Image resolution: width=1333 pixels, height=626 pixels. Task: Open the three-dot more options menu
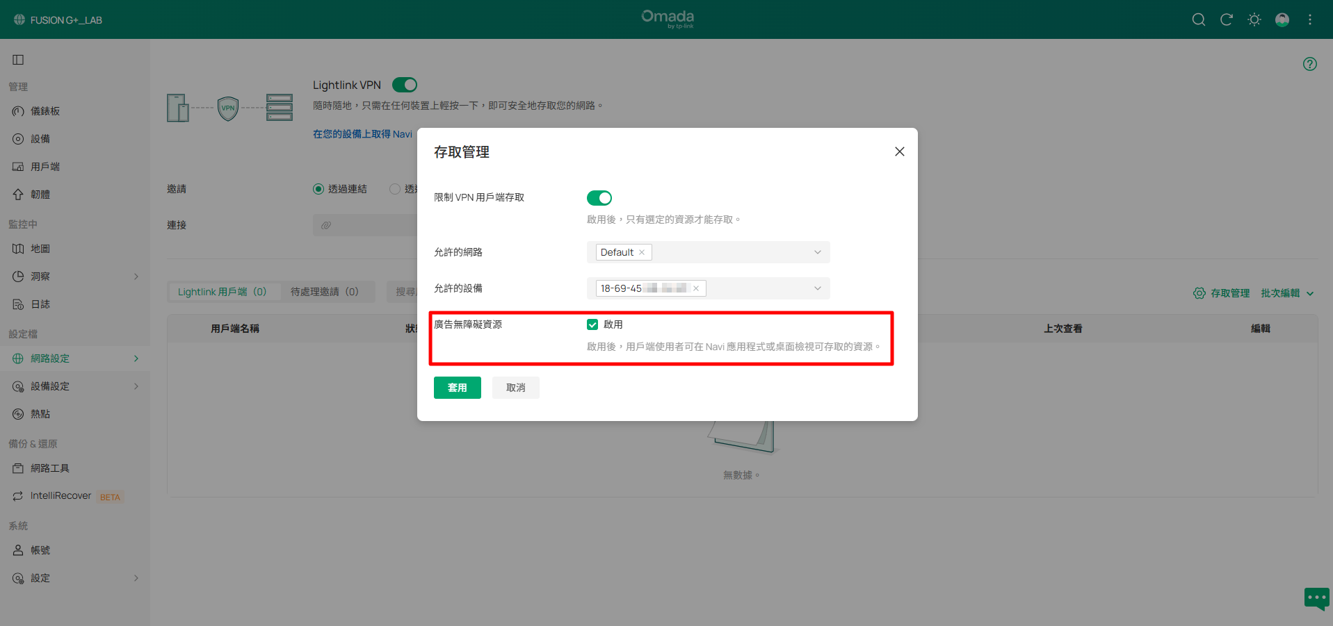[x=1309, y=19]
